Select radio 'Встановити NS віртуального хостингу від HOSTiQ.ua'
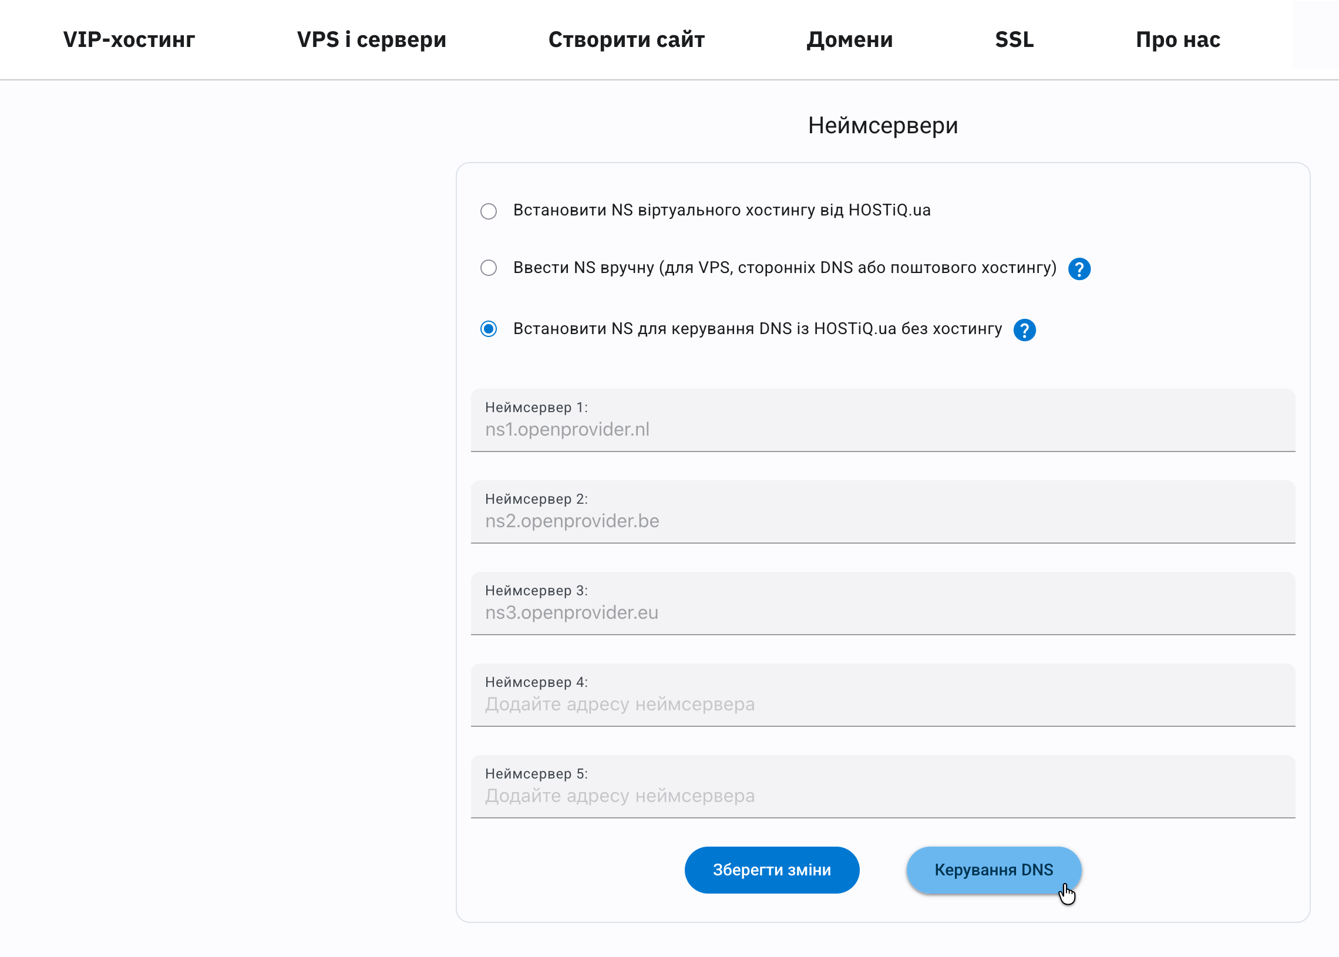Viewport: 1339px width, 957px height. point(489,211)
